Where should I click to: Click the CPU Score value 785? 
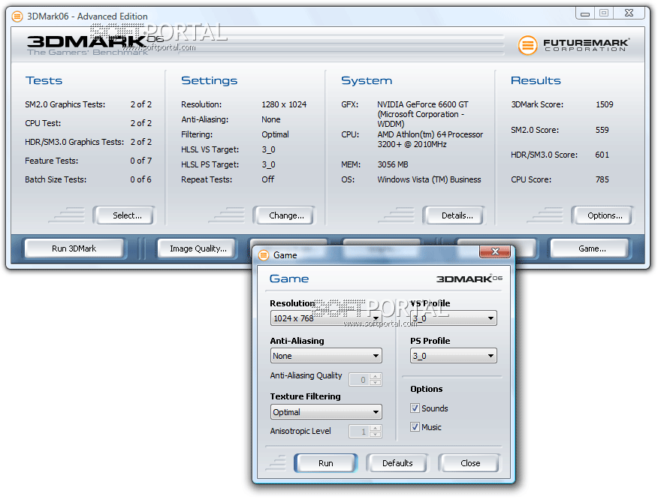point(602,179)
